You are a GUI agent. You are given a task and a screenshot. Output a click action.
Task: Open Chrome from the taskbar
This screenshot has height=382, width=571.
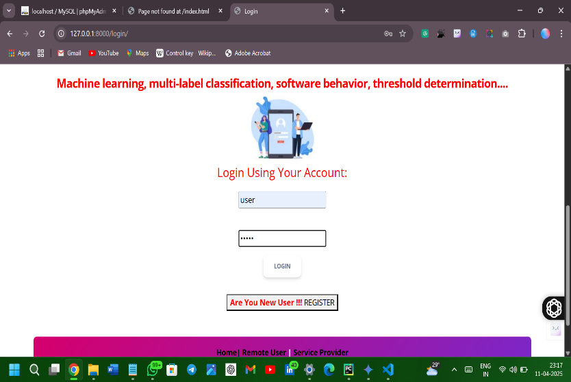(x=74, y=370)
